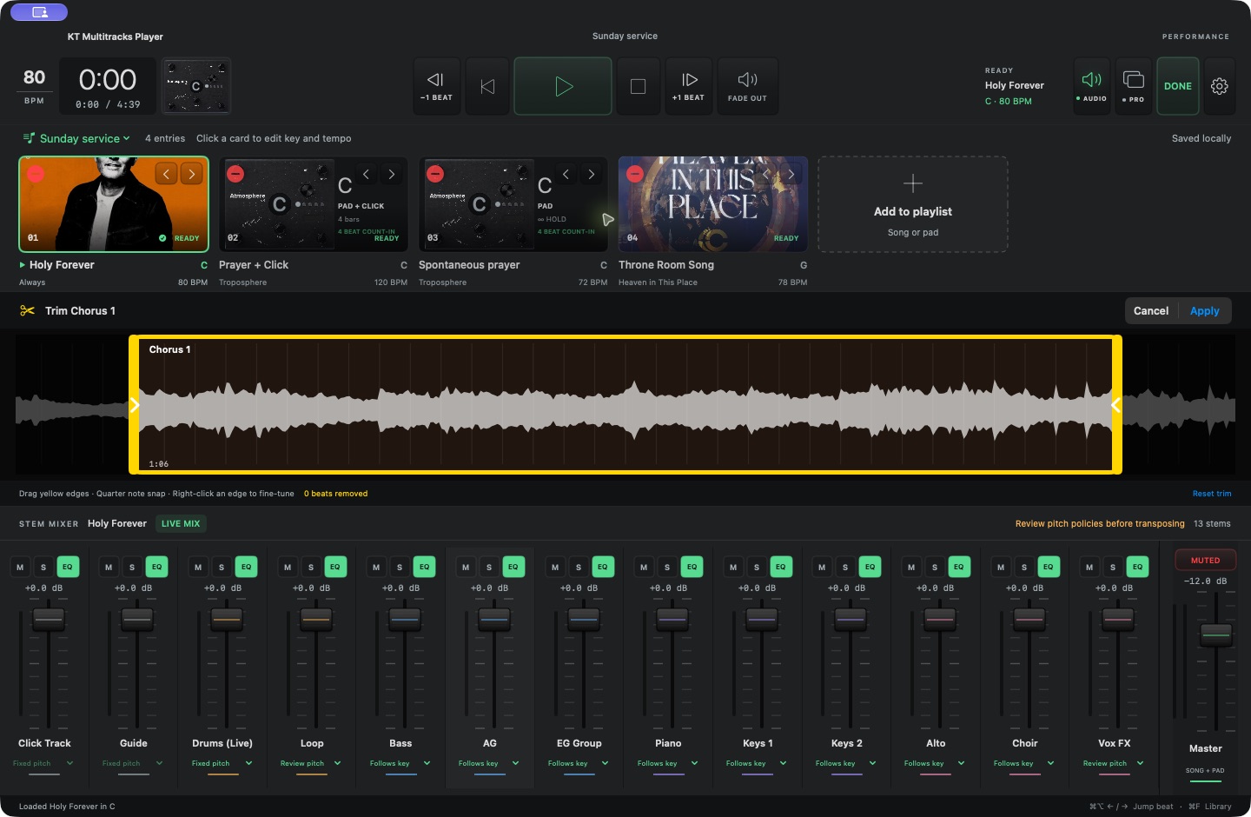Screen dimensions: 1251x817
Task: Open the Sunday service playlist dropdown
Action: (x=76, y=138)
